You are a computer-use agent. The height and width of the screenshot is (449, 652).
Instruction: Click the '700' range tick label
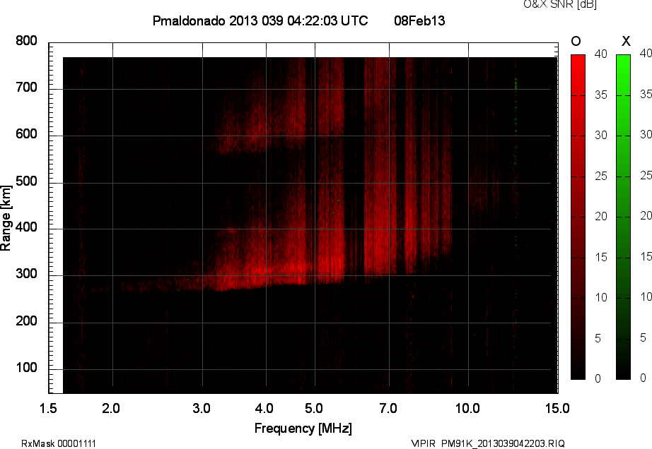pos(27,87)
